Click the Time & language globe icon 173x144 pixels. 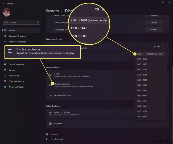tap(5, 64)
